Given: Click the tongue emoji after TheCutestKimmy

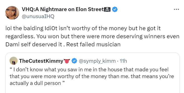Looking at the screenshot, I should tap(67, 61).
